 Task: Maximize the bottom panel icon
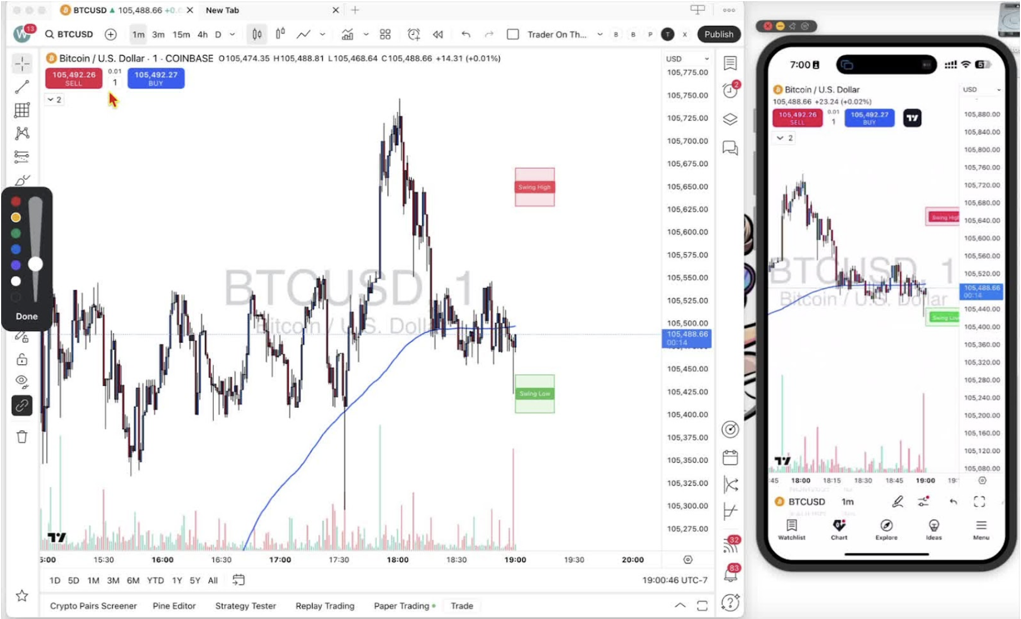pos(702,605)
